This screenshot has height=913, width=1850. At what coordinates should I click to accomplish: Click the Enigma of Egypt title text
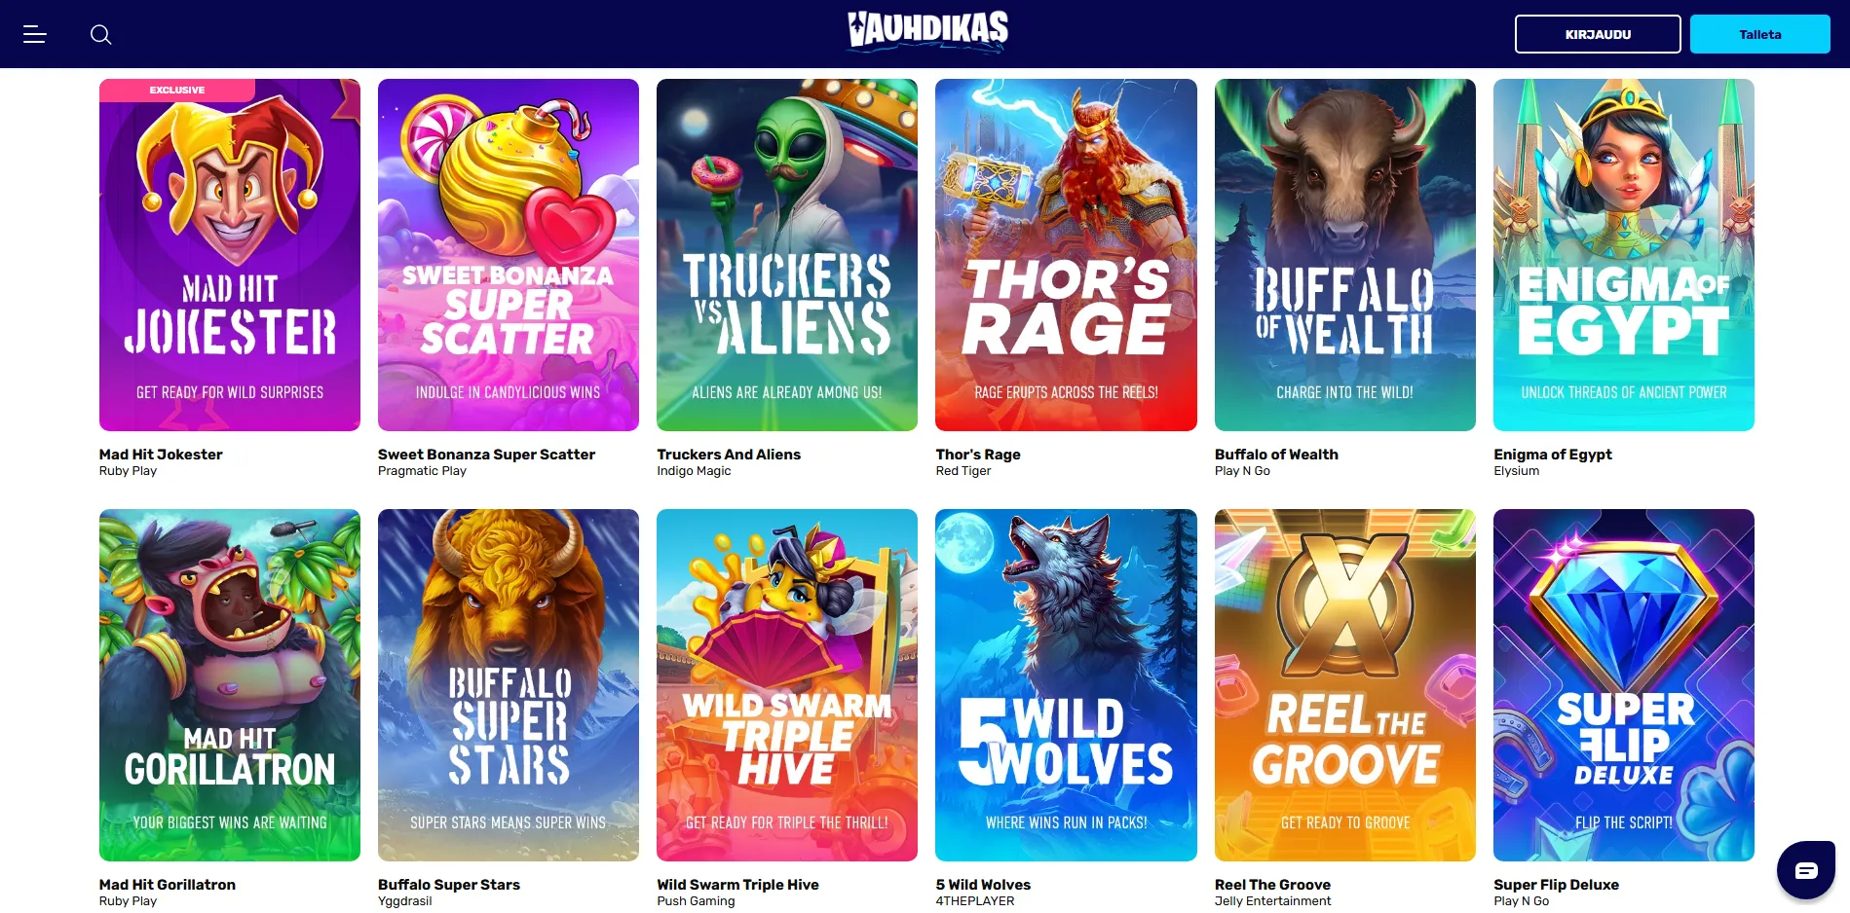(x=1552, y=455)
